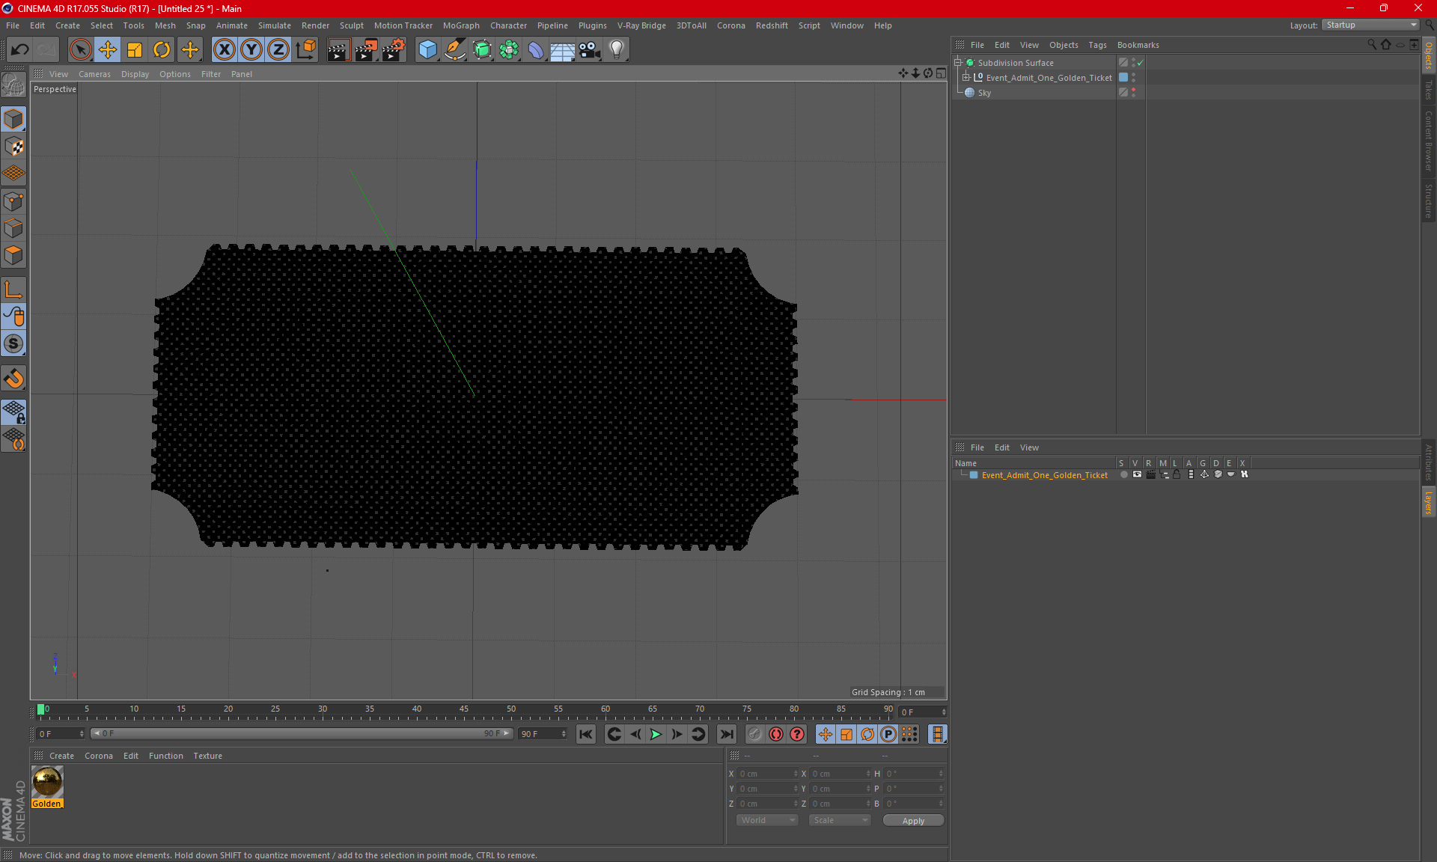Toggle Enable Snap icon
The image size is (1437, 862).
13,343
